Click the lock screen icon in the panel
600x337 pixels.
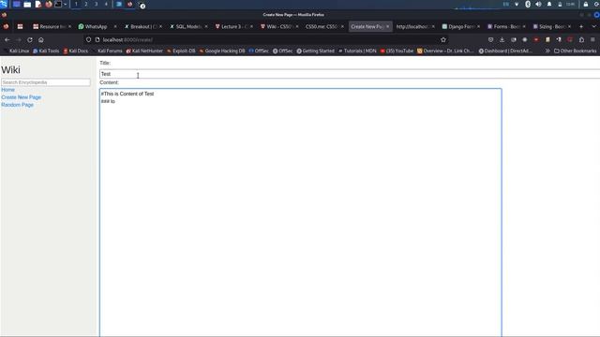pyautogui.click(x=585, y=4)
